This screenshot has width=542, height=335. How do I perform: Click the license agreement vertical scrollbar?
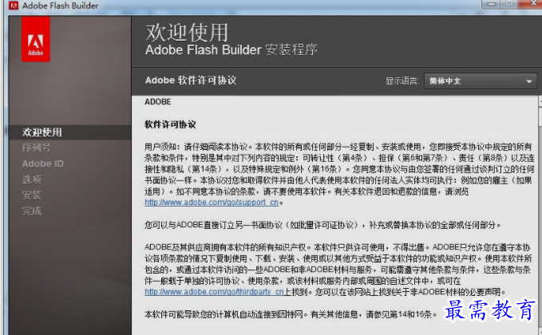tap(540, 216)
